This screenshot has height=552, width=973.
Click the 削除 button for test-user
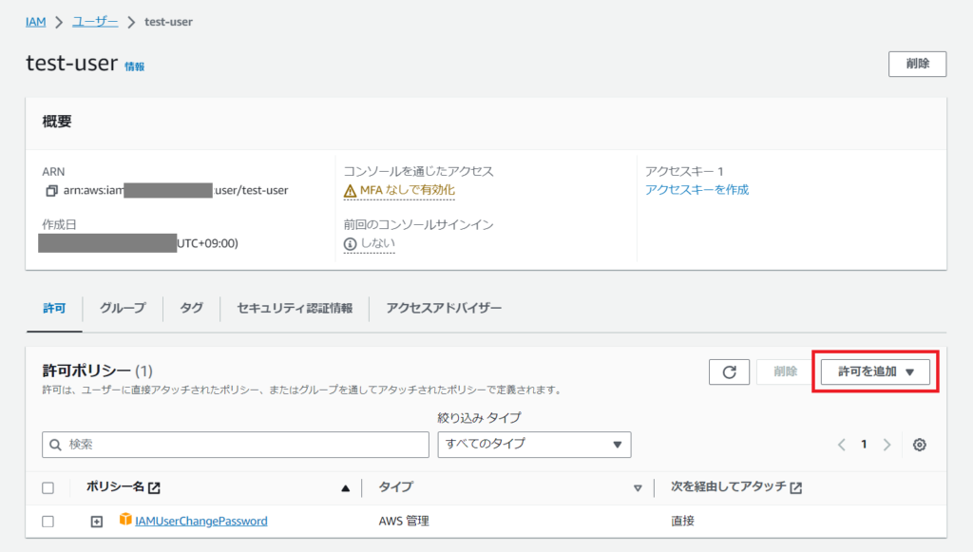(917, 64)
